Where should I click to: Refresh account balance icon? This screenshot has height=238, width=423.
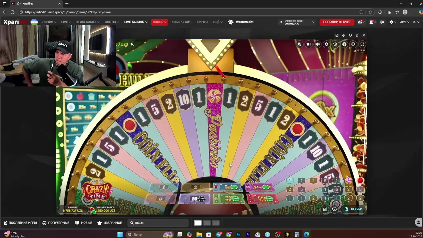tap(281, 22)
